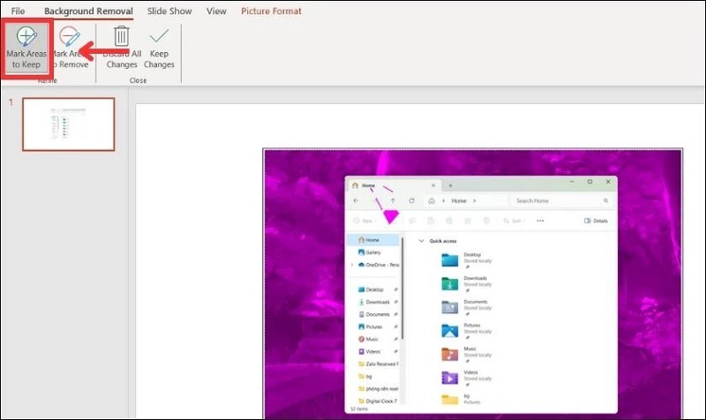Screen dimensions: 706x420
Task: Open the File menu
Action: (x=18, y=11)
